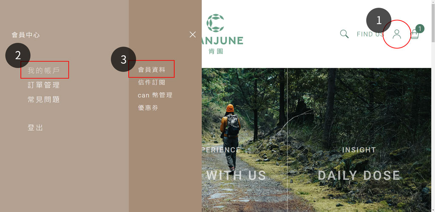
Task: Open 訂單管理 menu item
Action: [44, 85]
